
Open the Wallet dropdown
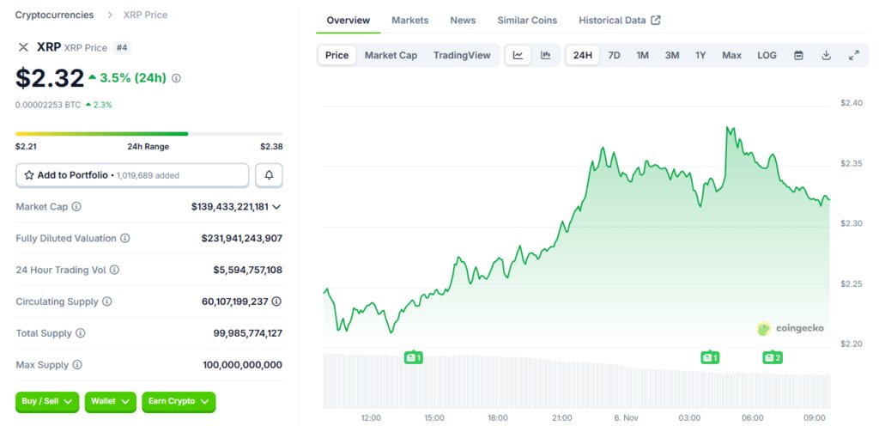111,402
